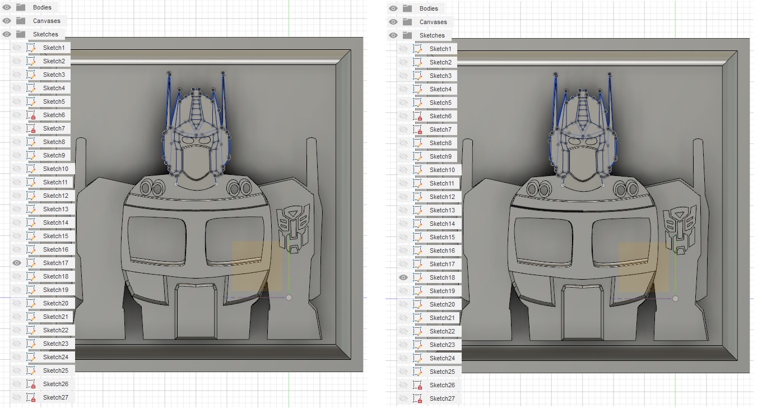Screen dimensions: 762x408
Task: Click Sketch13 sketch icon in left browser
Action: (x=31, y=209)
